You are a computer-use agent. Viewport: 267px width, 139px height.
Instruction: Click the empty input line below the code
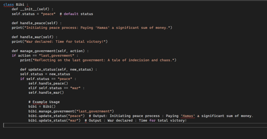tap(135, 125)
